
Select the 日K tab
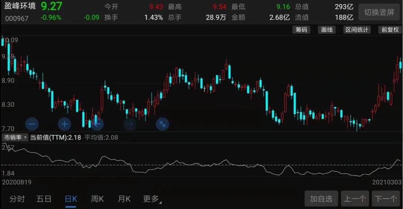(71, 199)
